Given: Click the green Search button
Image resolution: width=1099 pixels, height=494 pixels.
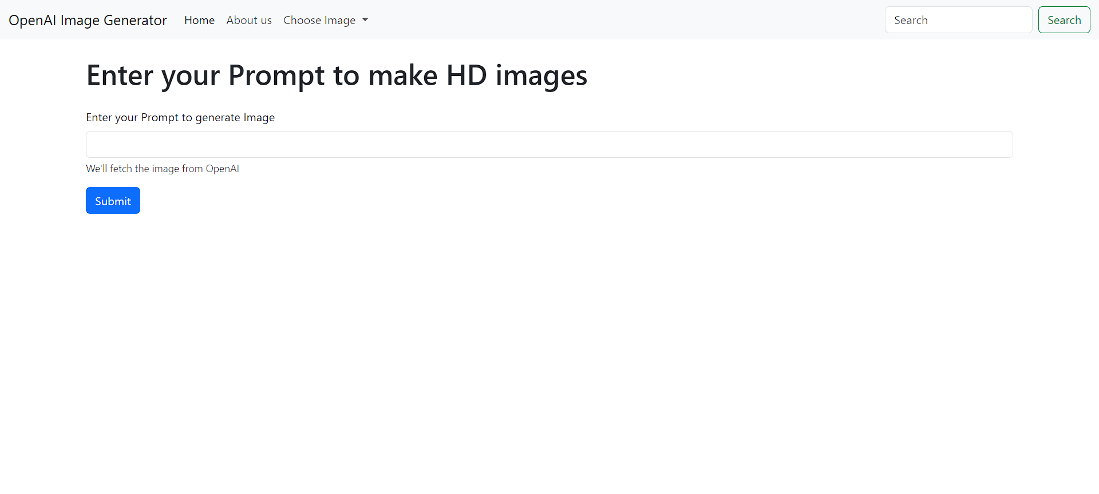Looking at the screenshot, I should pyautogui.click(x=1064, y=20).
